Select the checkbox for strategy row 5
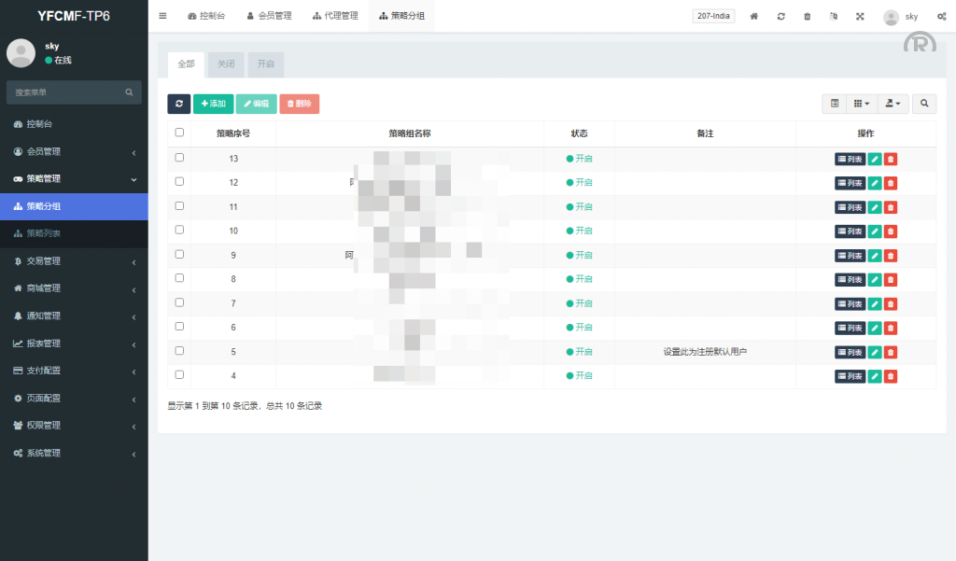This screenshot has width=956, height=561. point(179,351)
